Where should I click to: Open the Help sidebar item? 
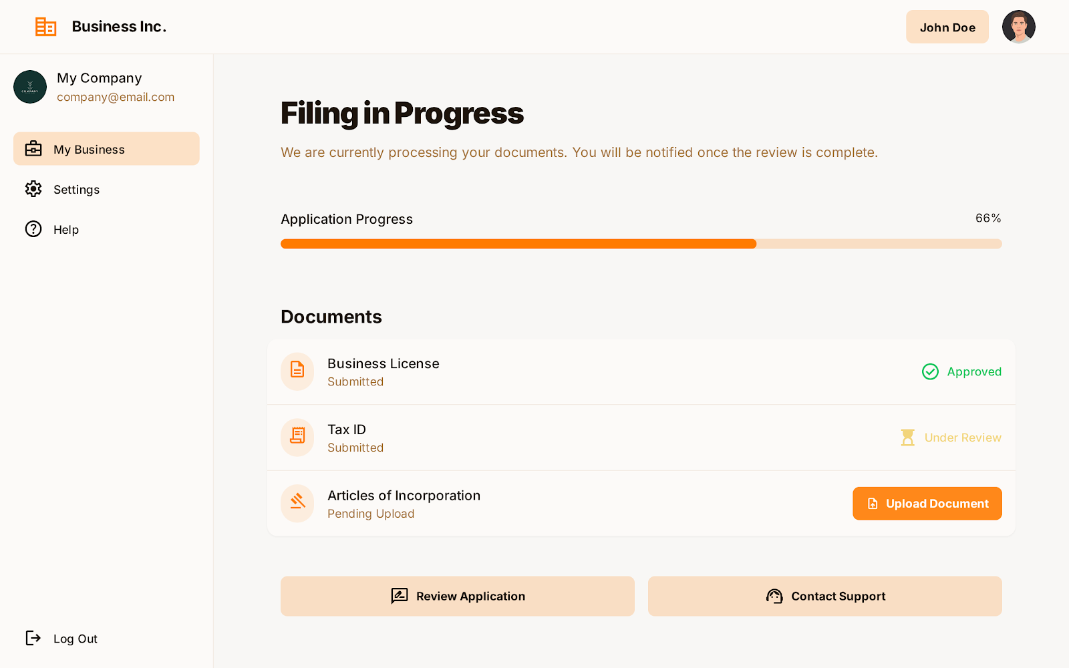coord(65,230)
